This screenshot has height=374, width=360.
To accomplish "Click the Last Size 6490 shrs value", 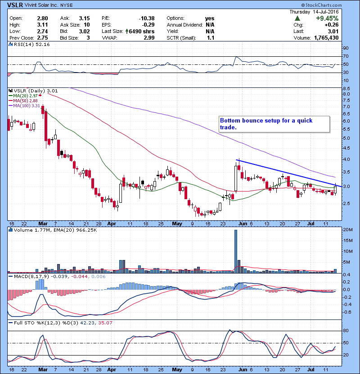I will pos(141,31).
